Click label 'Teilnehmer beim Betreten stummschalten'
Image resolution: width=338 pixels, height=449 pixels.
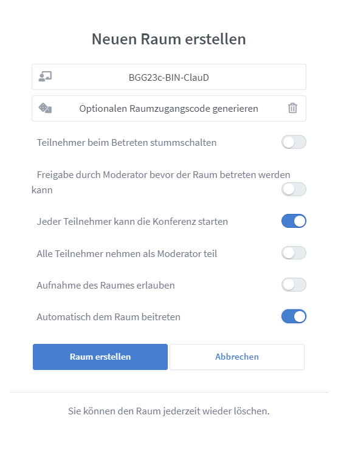tap(126, 143)
